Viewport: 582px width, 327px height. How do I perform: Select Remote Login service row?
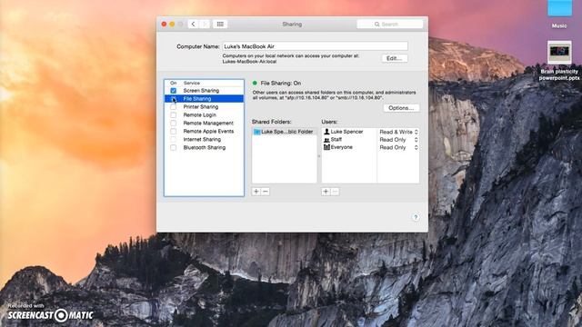204,115
